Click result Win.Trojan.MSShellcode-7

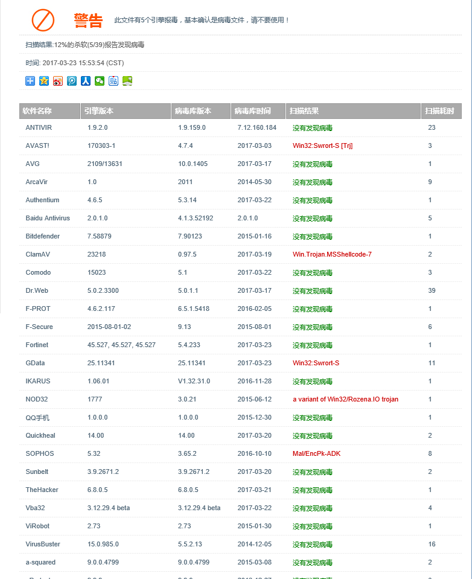pyautogui.click(x=332, y=254)
